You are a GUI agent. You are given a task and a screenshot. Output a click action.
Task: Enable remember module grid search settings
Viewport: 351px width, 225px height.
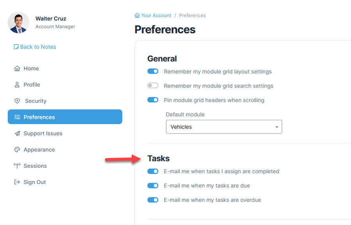point(153,86)
